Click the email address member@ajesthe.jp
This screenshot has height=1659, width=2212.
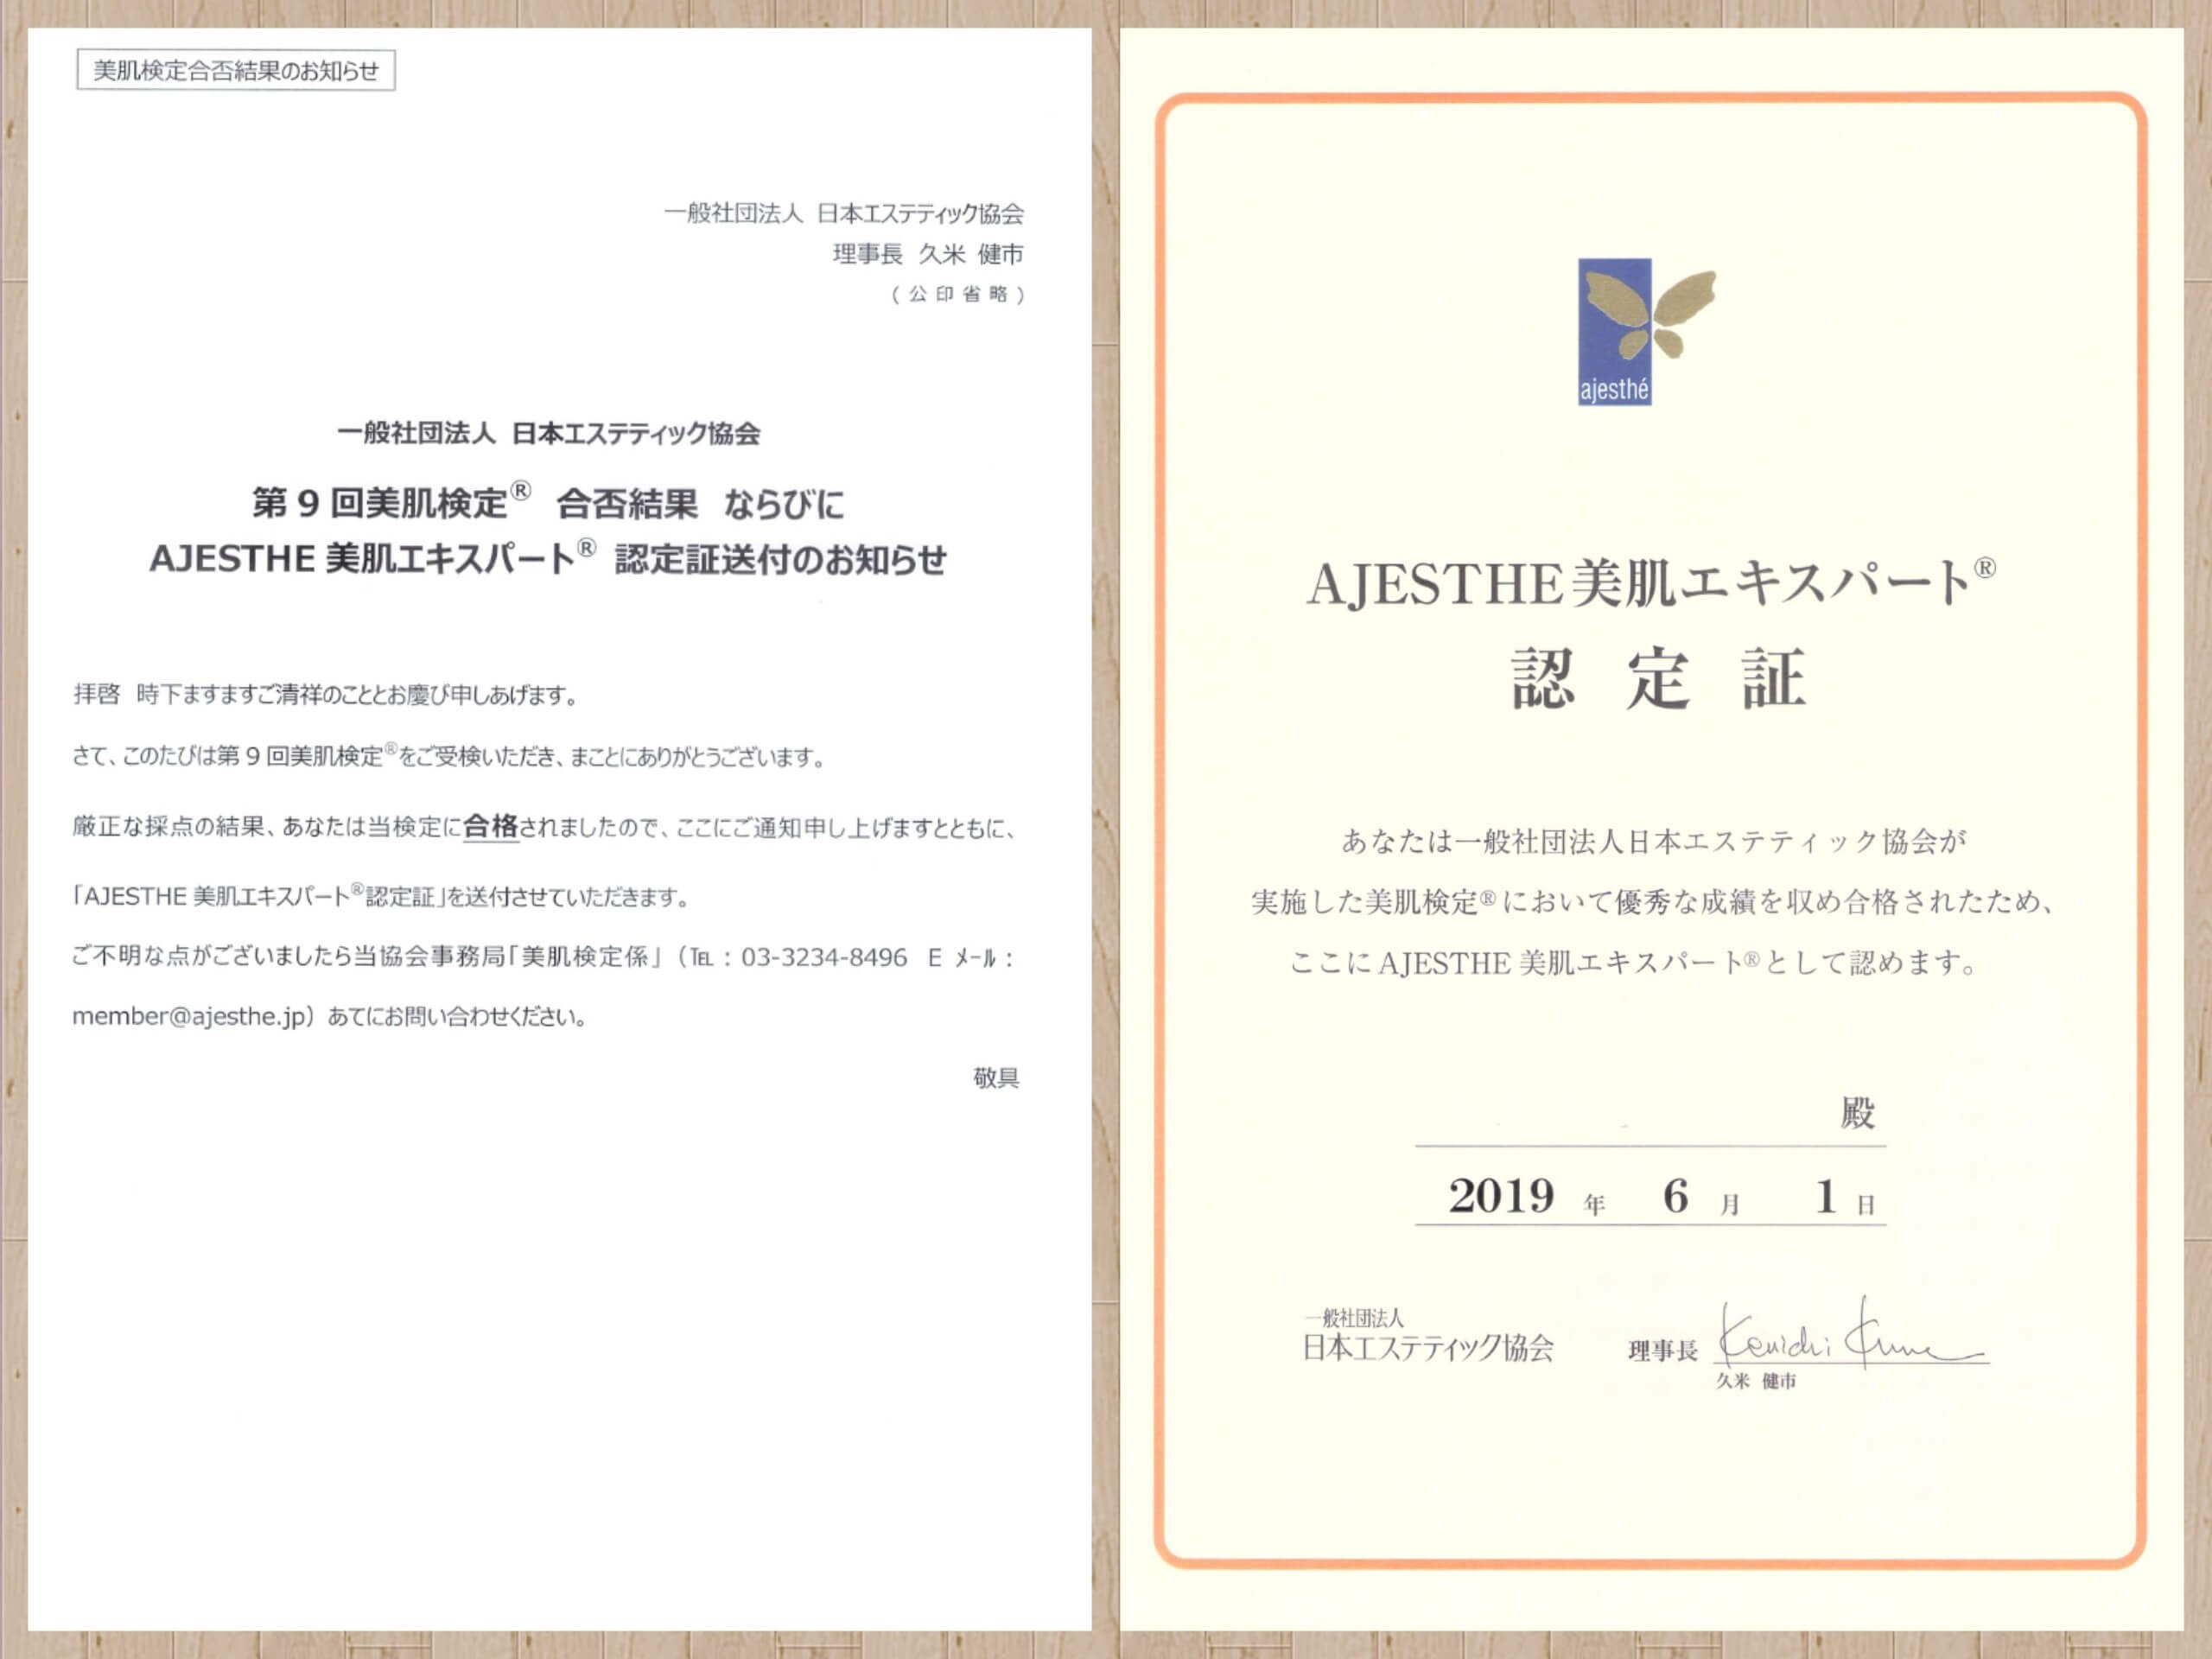(189, 1016)
